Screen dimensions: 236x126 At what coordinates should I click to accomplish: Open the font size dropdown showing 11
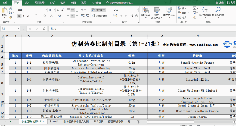point(54,10)
